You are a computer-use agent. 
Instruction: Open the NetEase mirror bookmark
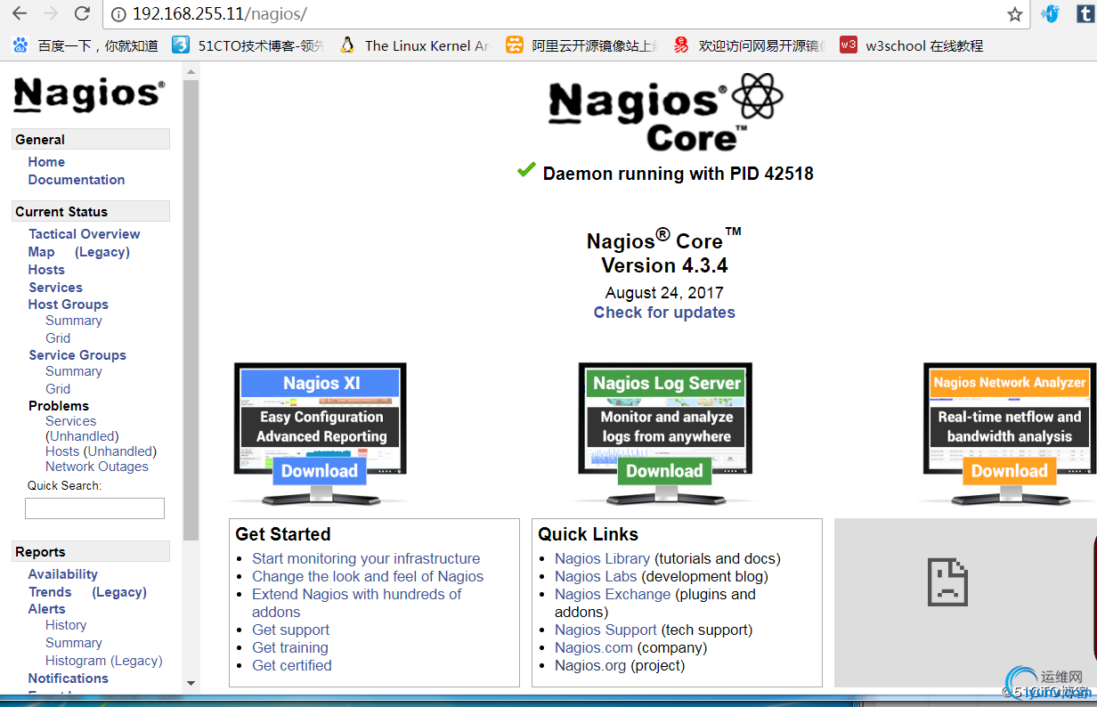coord(749,45)
